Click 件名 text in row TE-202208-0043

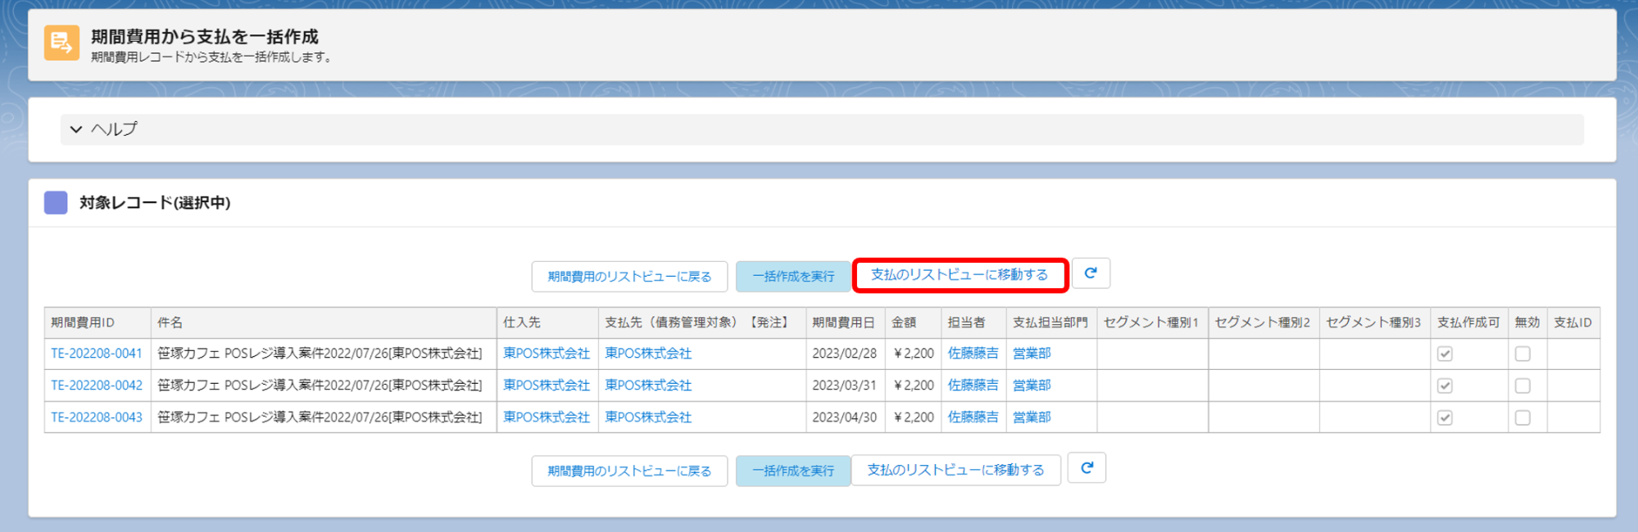click(320, 417)
